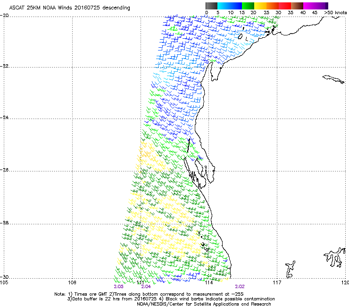The image size is (349, 307).
Task: Select the brown 35-40 knots color swatch
Action: click(297, 6)
